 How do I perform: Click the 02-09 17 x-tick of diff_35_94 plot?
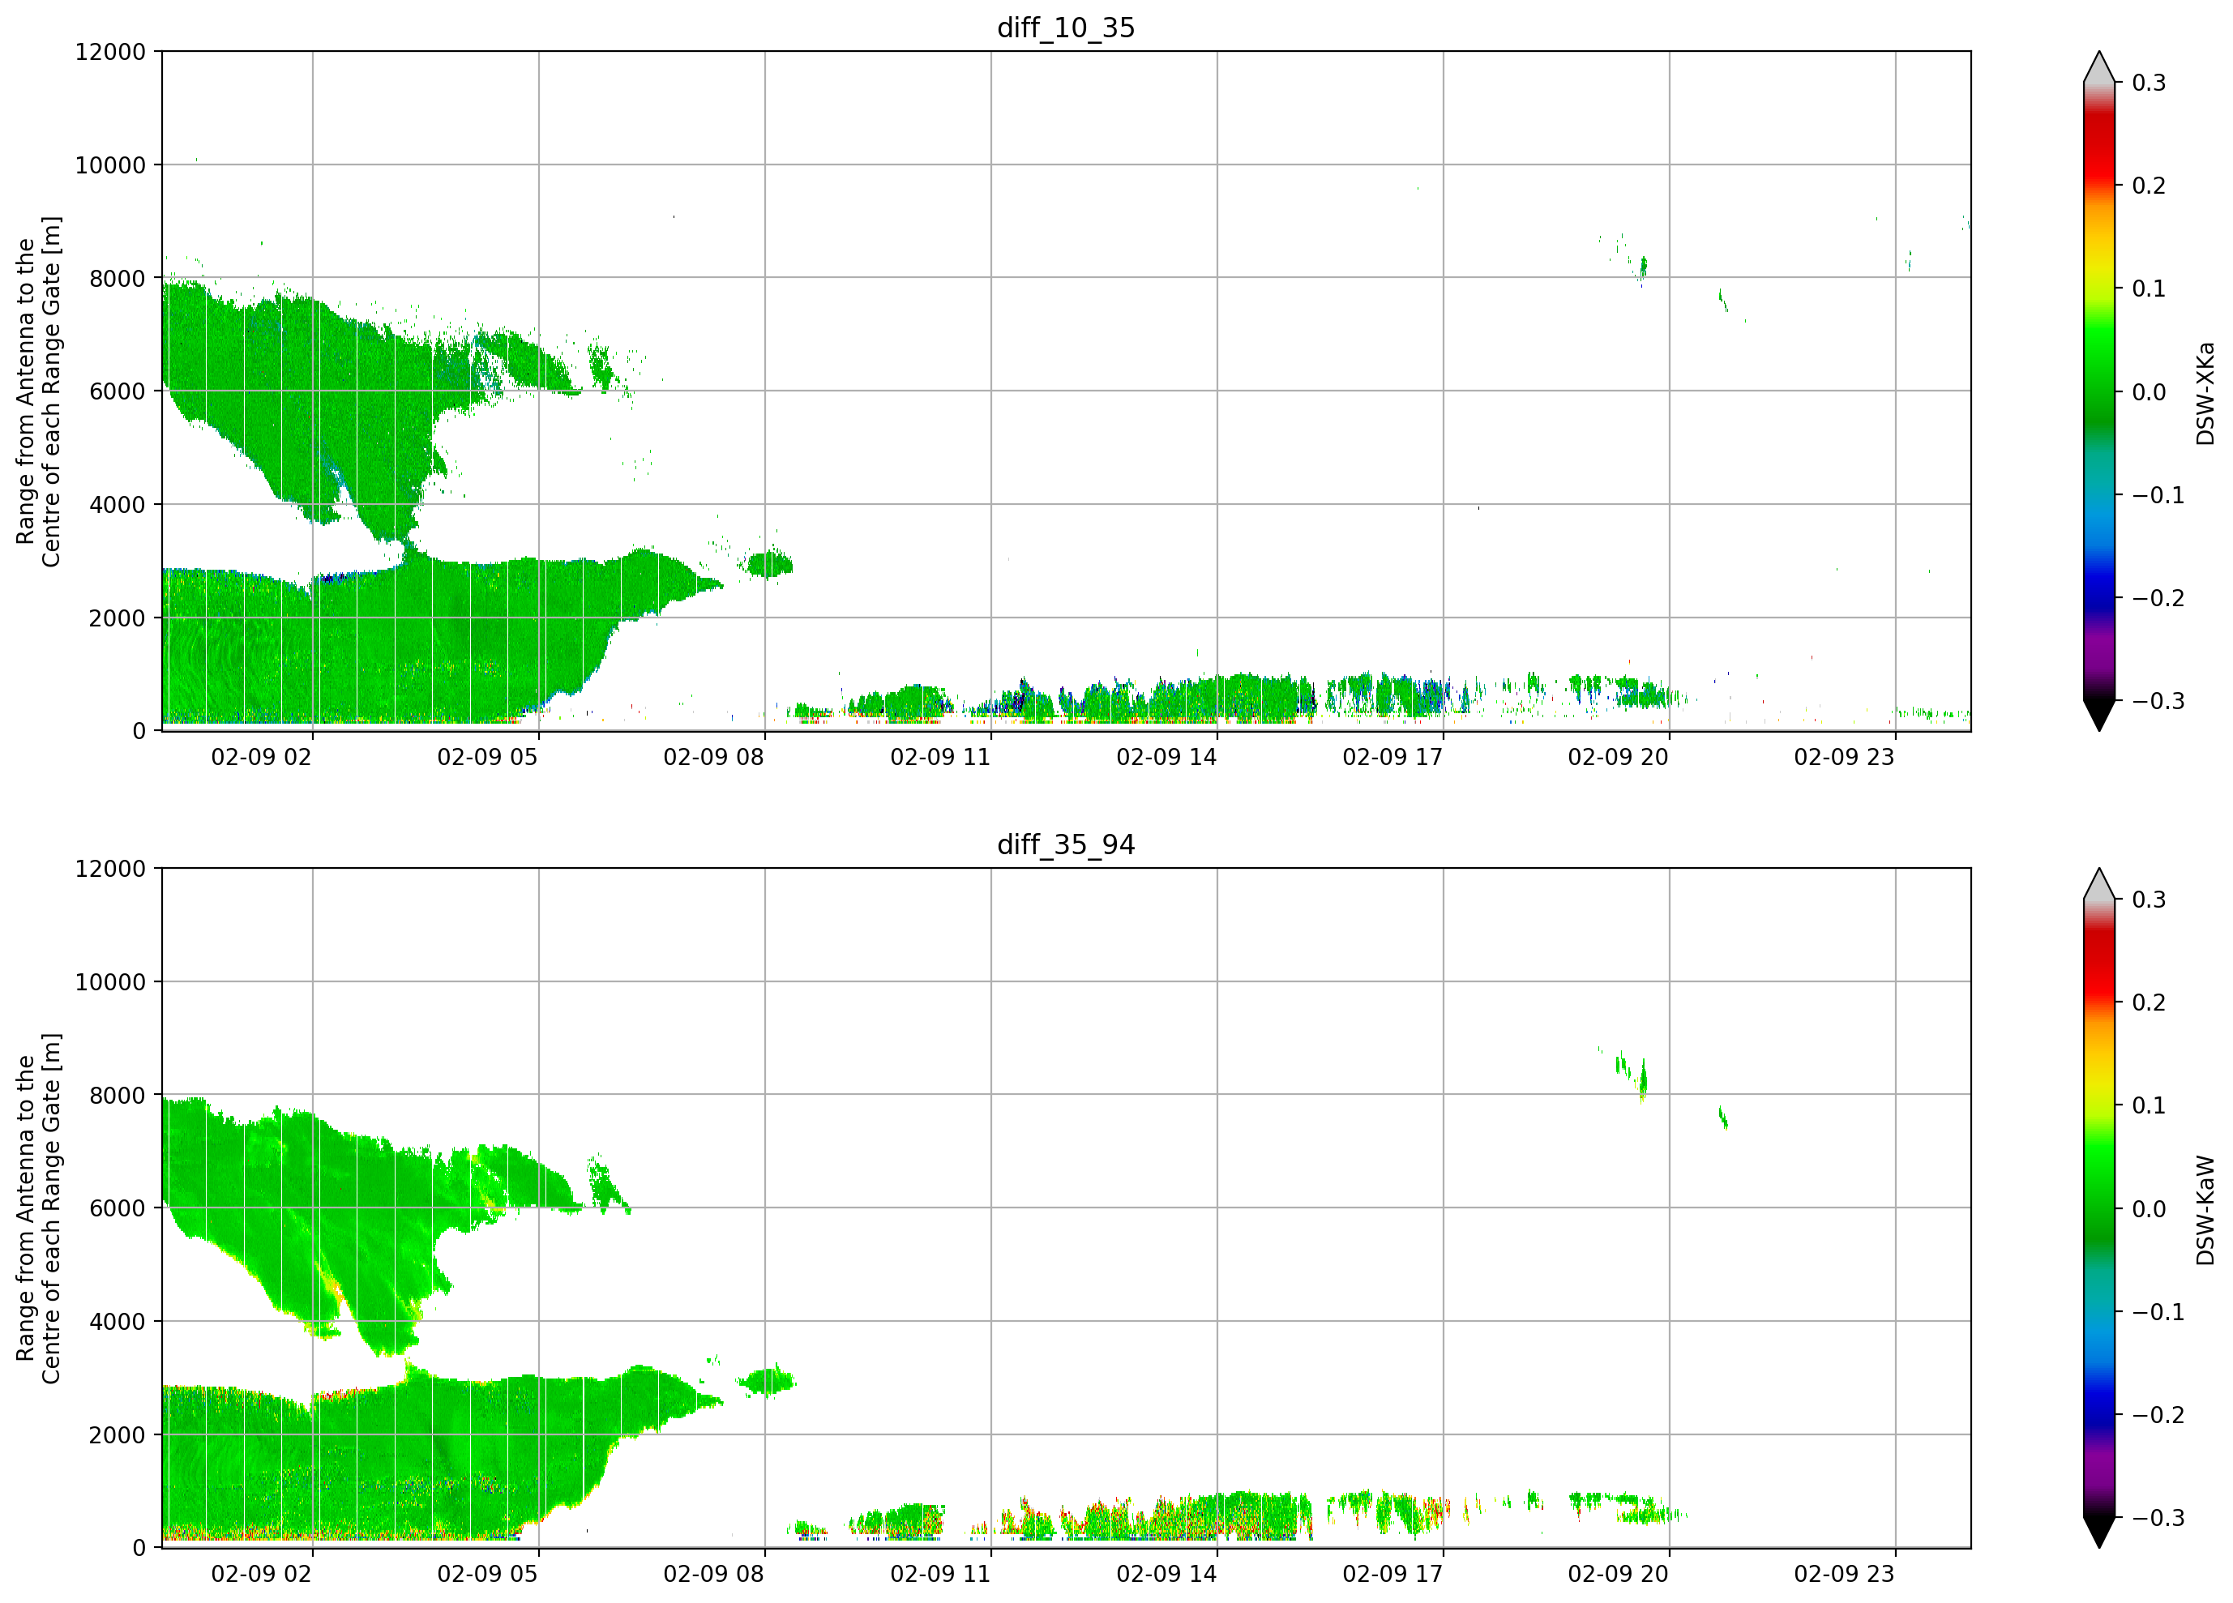pyautogui.click(x=1392, y=1574)
